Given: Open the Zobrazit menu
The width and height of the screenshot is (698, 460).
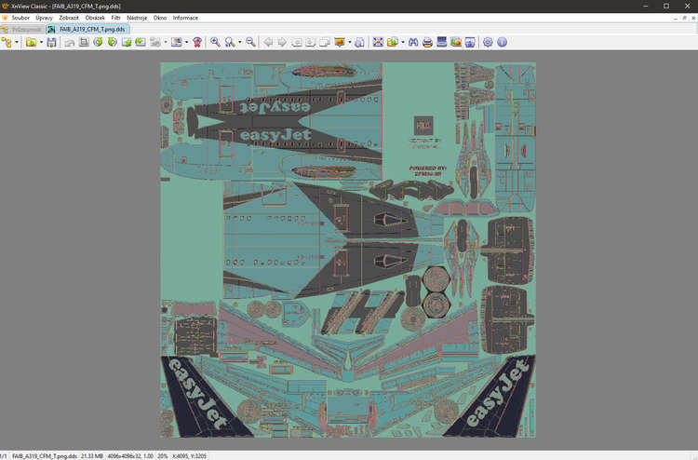Looking at the screenshot, I should [x=69, y=18].
